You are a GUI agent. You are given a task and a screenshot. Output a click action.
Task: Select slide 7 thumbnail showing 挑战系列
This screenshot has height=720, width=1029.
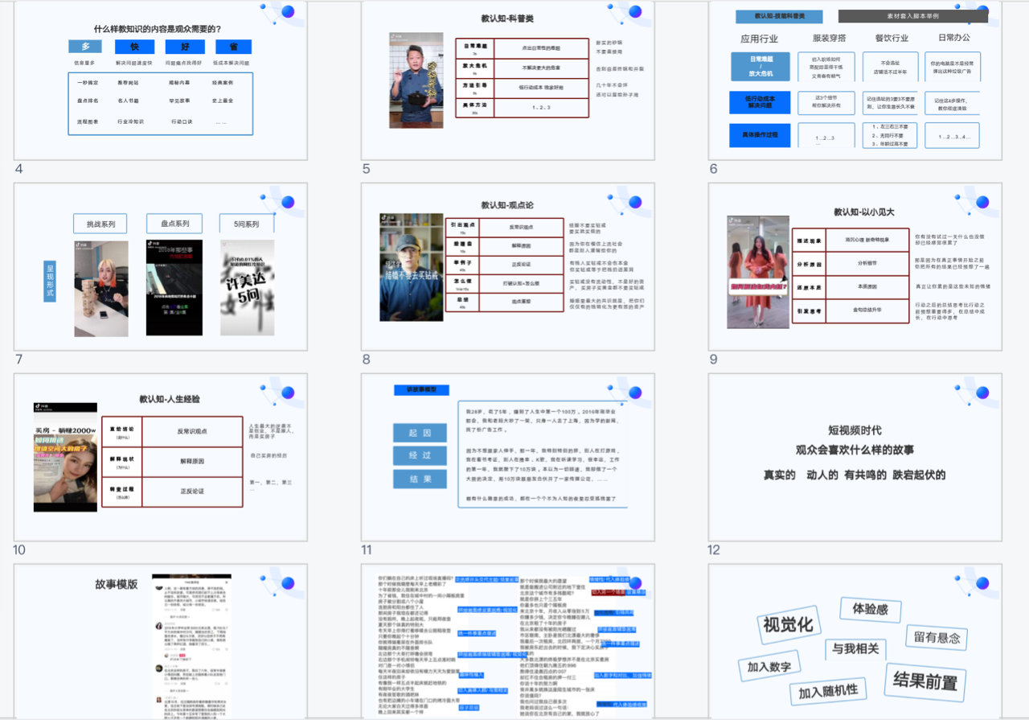coord(161,266)
